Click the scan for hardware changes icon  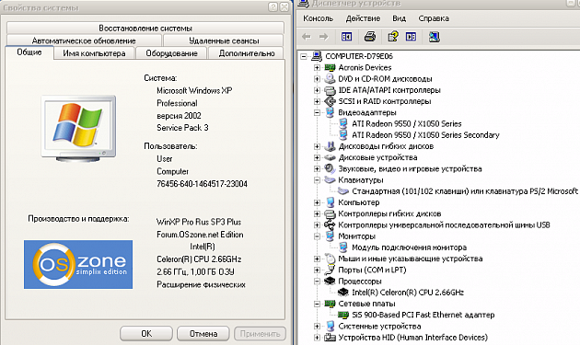pyautogui.click(x=435, y=36)
